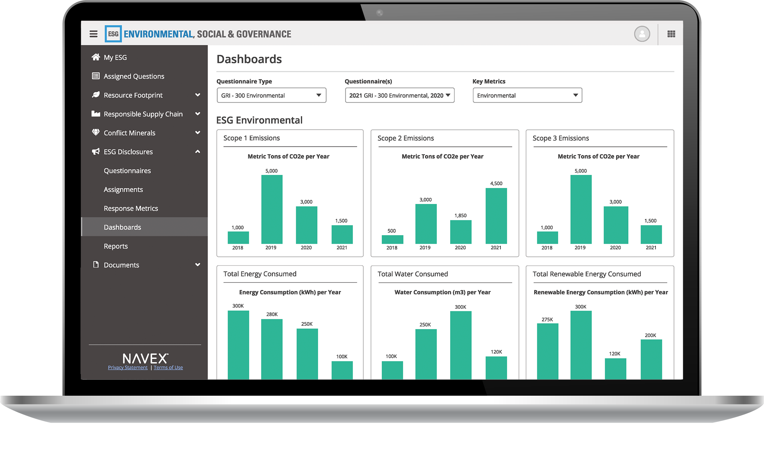Screen dimensions: 764x463
Task: Click the ESG logo in the header
Action: coord(113,33)
